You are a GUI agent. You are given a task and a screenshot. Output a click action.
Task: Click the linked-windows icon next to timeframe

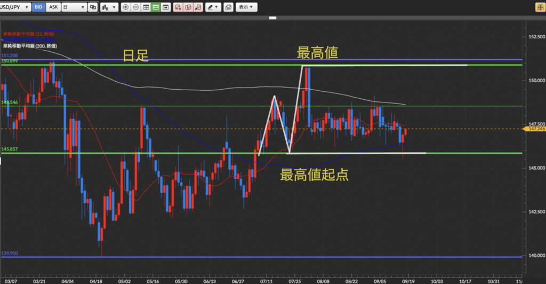(x=93, y=7)
